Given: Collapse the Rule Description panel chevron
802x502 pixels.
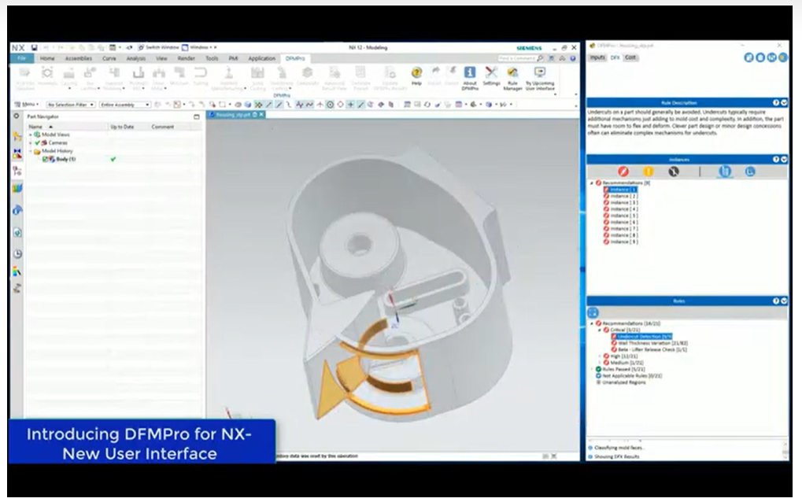Looking at the screenshot, I should (784, 102).
